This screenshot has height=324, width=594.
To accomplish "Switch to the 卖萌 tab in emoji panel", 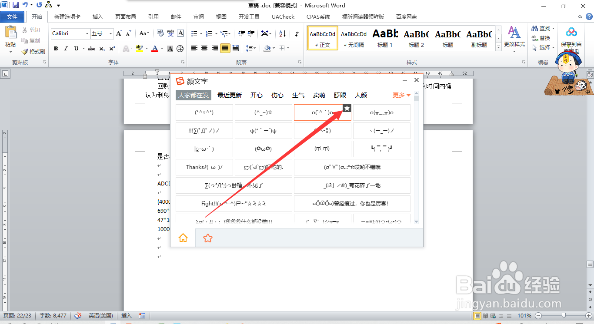I will pos(319,95).
